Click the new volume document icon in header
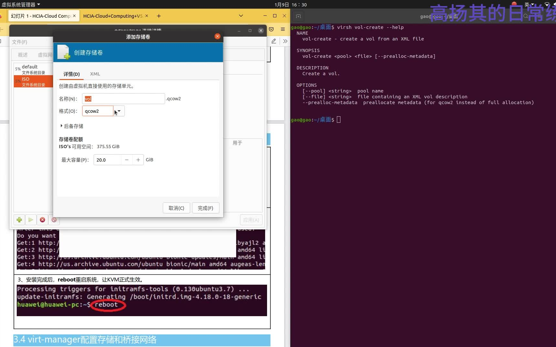 point(64,52)
